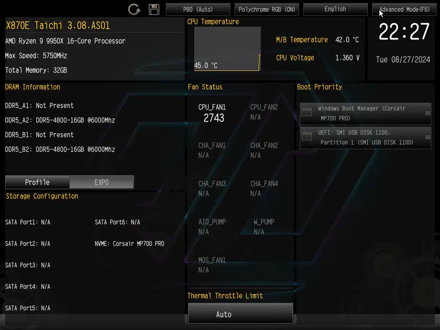Select the Profile memory option

[37, 182]
